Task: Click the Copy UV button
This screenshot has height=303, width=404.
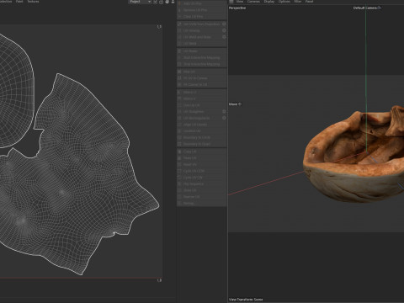Action: pyautogui.click(x=201, y=151)
